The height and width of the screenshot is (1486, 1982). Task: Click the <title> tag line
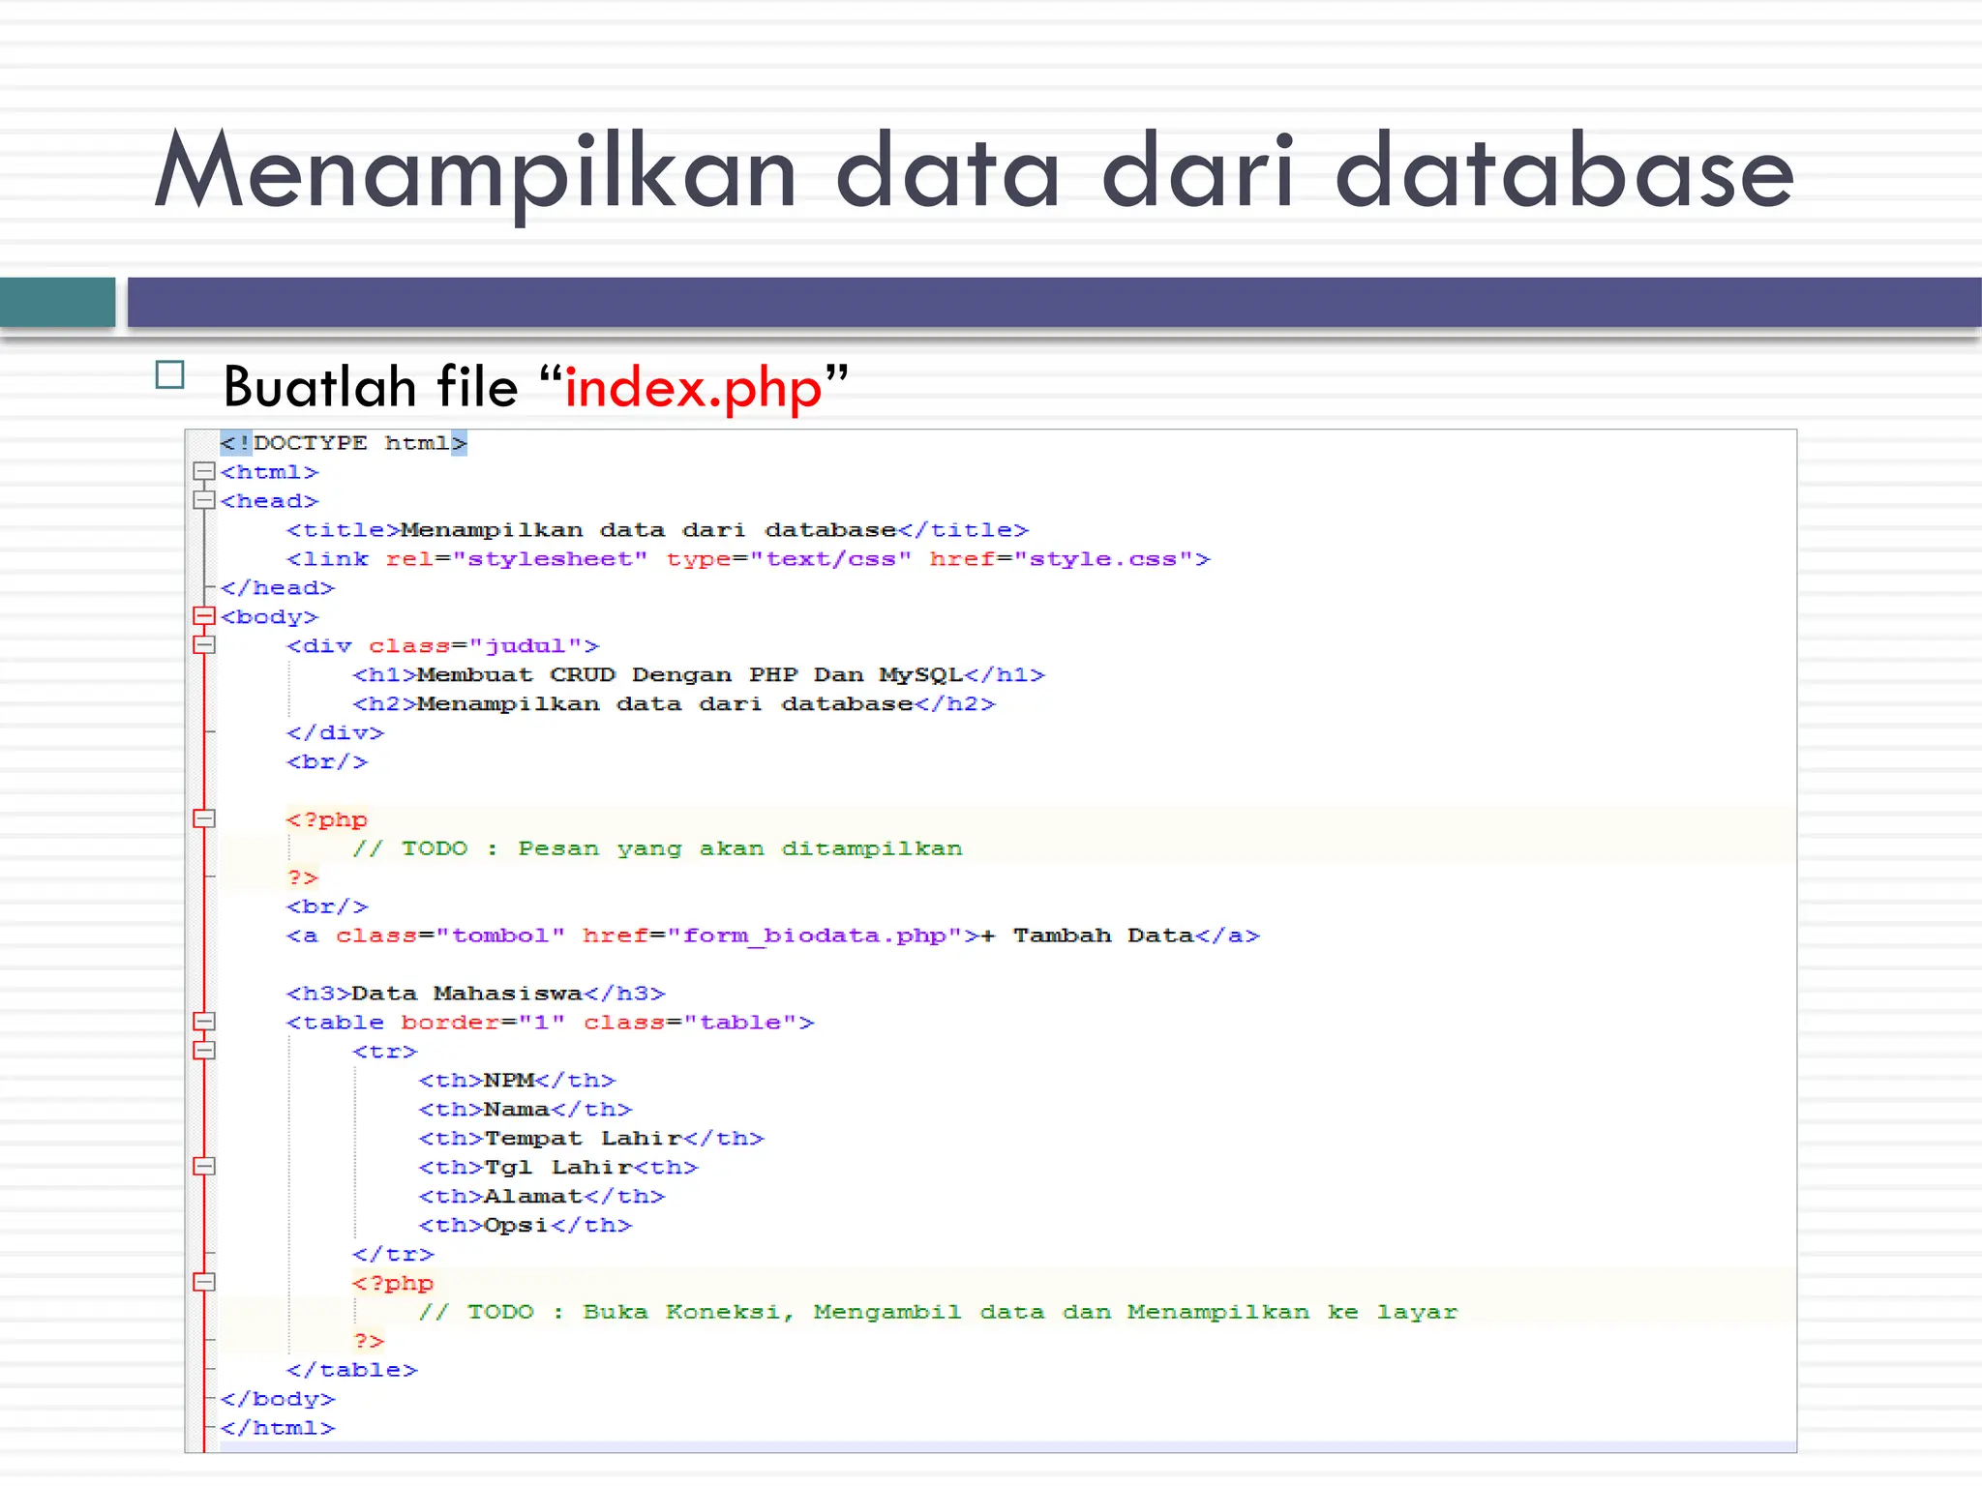coord(657,530)
